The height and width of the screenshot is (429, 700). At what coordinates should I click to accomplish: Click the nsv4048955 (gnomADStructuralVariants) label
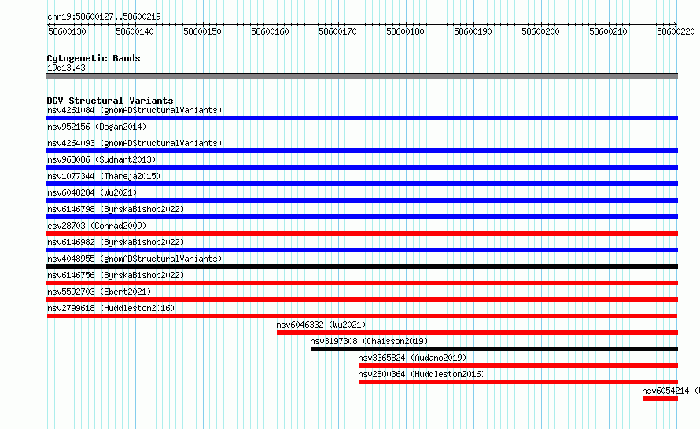pyautogui.click(x=134, y=258)
